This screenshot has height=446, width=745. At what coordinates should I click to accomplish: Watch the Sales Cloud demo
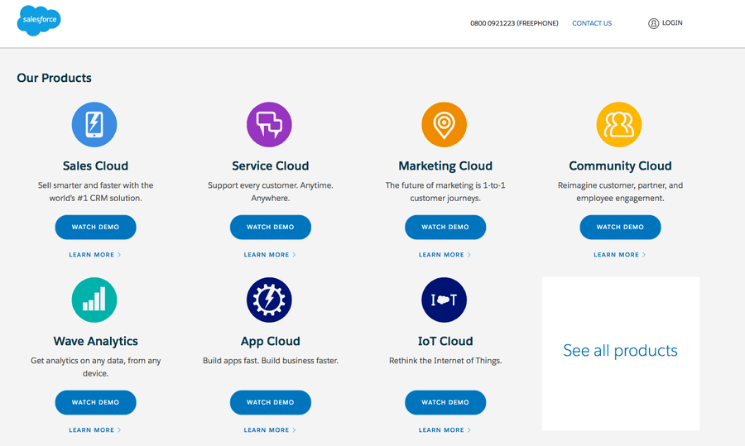coord(95,227)
